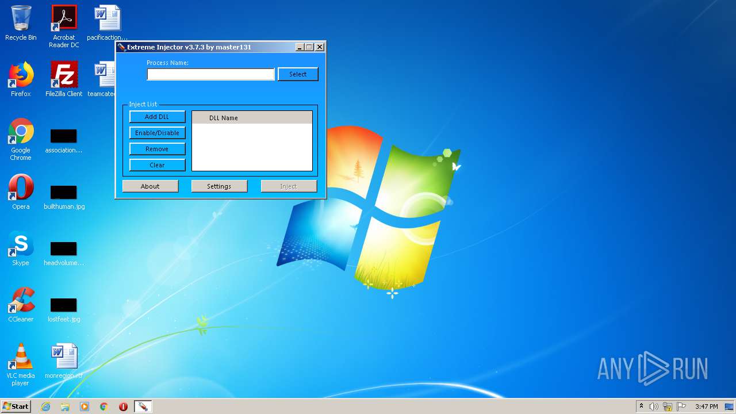Select the association file icon
736x414 pixels.
pos(64,141)
